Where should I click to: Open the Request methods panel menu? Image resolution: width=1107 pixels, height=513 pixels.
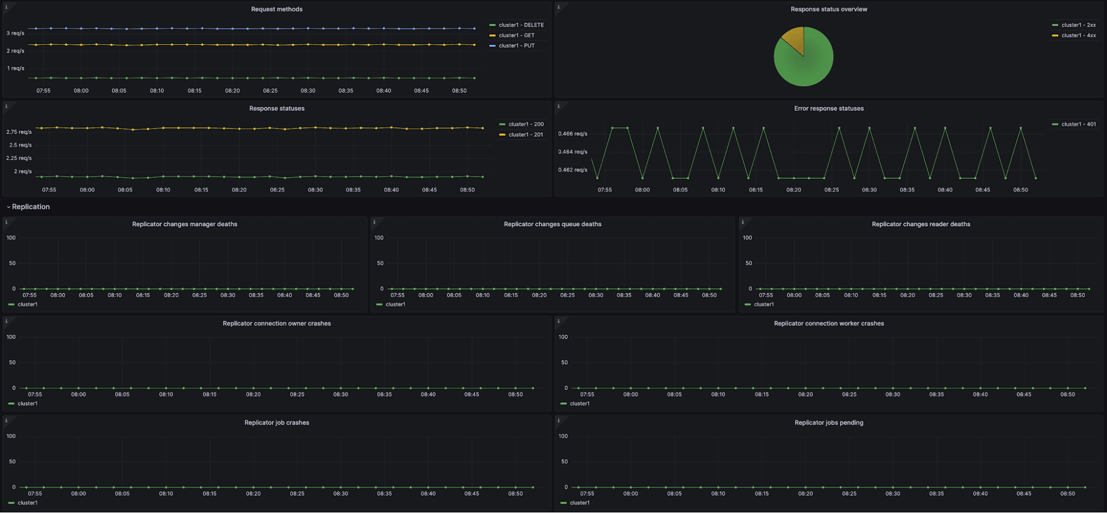(276, 9)
